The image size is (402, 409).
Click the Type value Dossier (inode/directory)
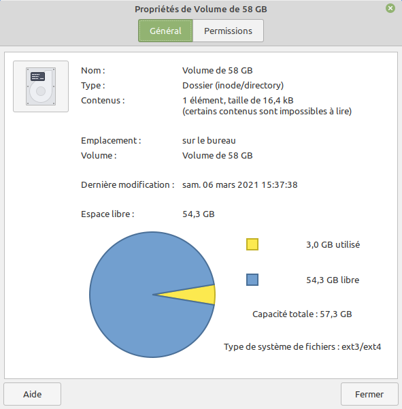tap(233, 86)
